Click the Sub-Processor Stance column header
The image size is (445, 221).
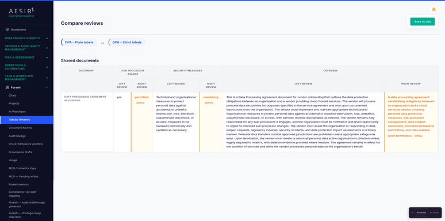coord(133,72)
